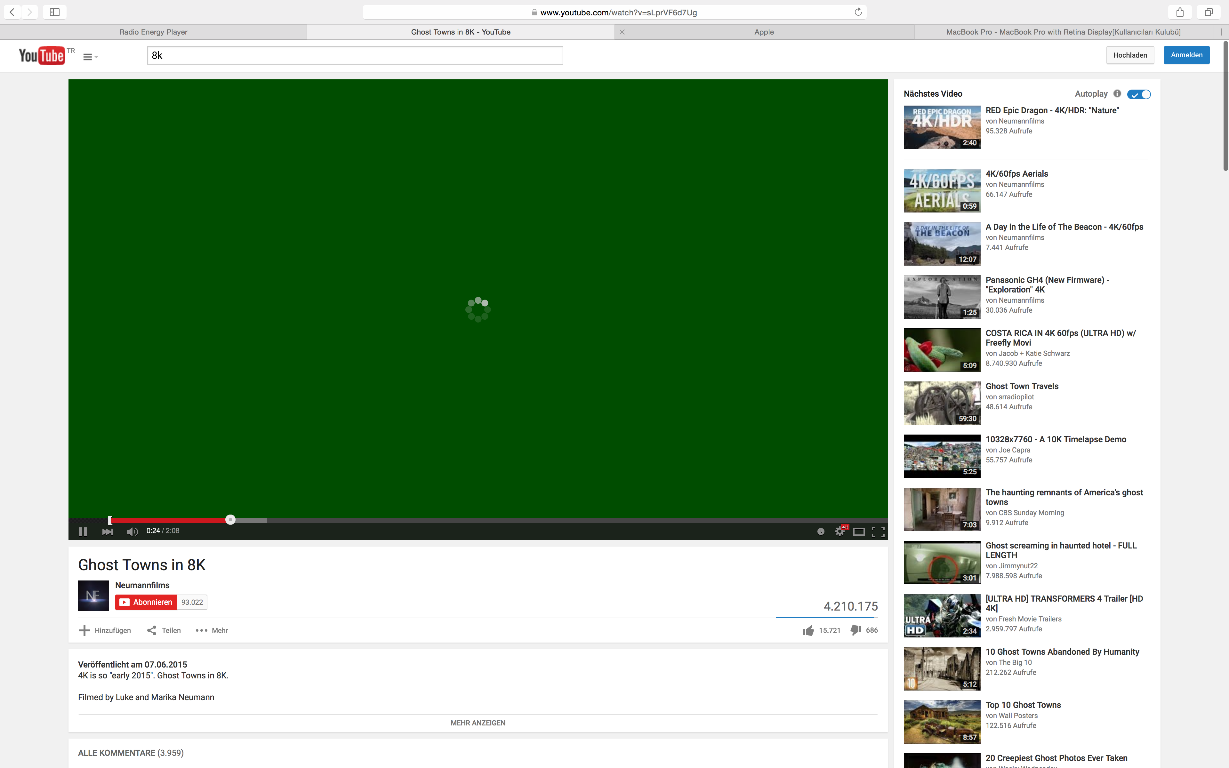Click the Hochladen button
1229x768 pixels.
tap(1130, 55)
